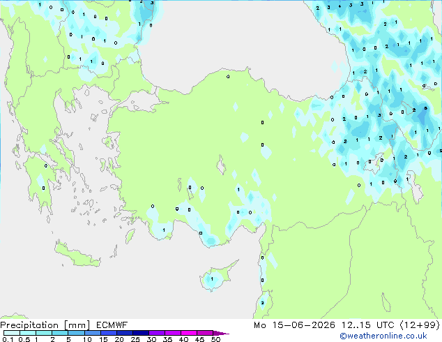Pick the 15–20 mm legend color swatch
This screenshot has width=442, height=342.
click(108, 333)
